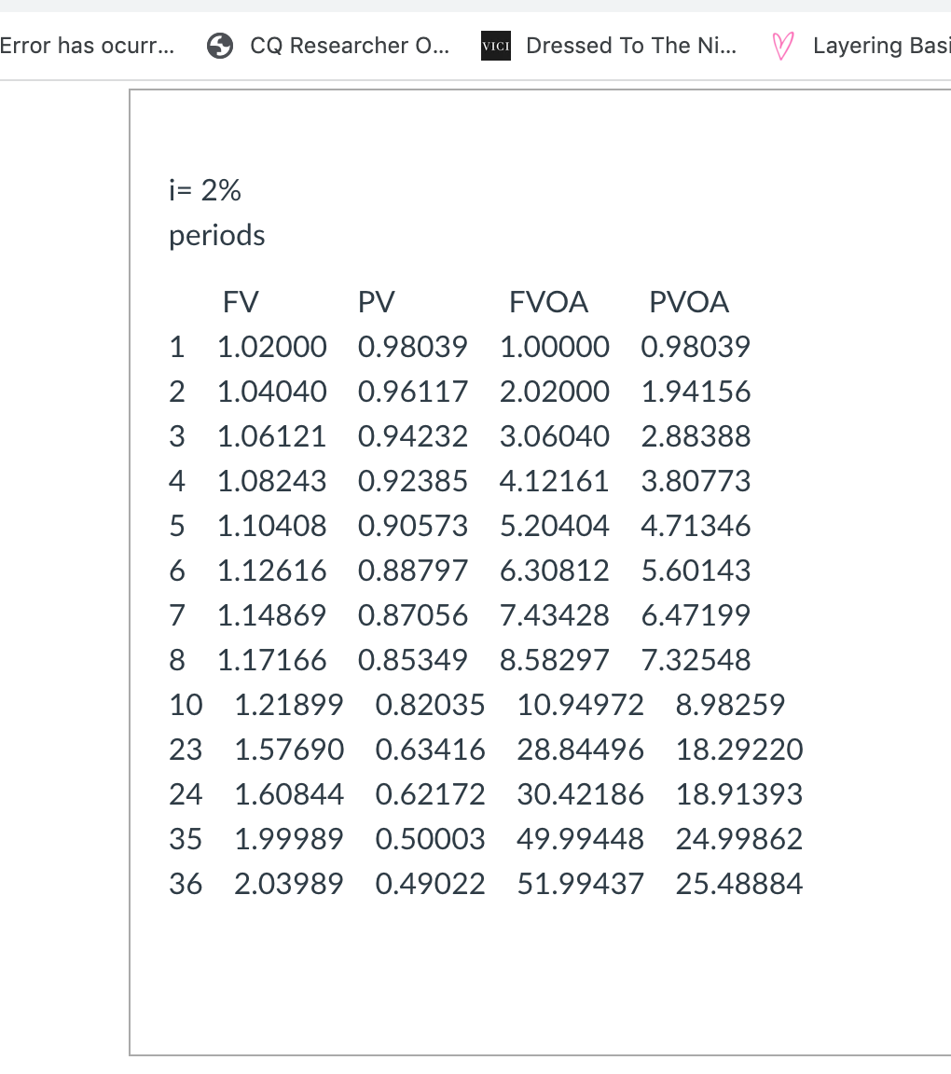Open the 'CQ Researcher O...' bookmark label
951x1074 pixels.
coord(350,46)
